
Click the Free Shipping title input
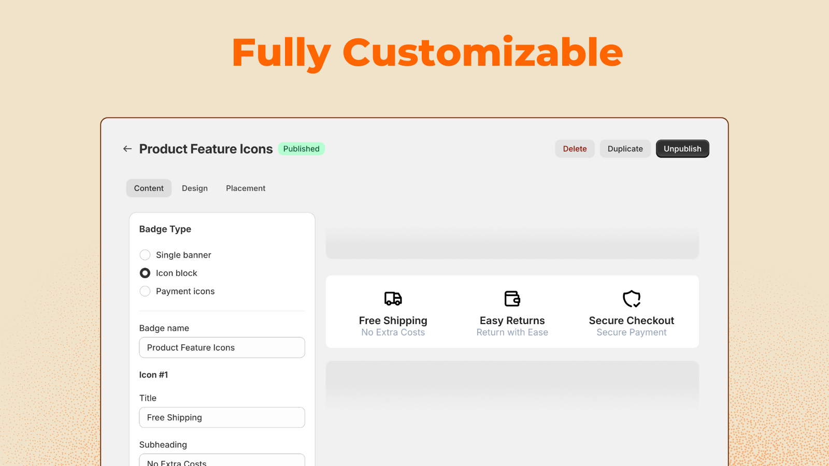(222, 417)
